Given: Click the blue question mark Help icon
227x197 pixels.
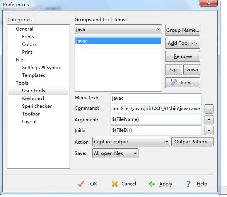Looking at the screenshot, I should coord(188,184).
